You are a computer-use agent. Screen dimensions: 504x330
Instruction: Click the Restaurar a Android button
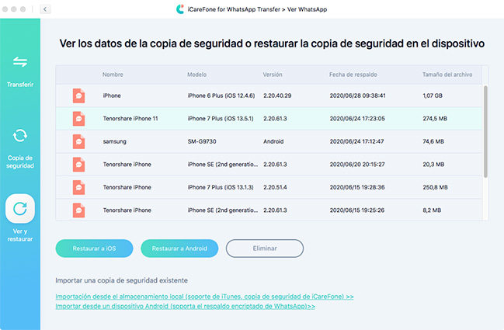tap(179, 248)
